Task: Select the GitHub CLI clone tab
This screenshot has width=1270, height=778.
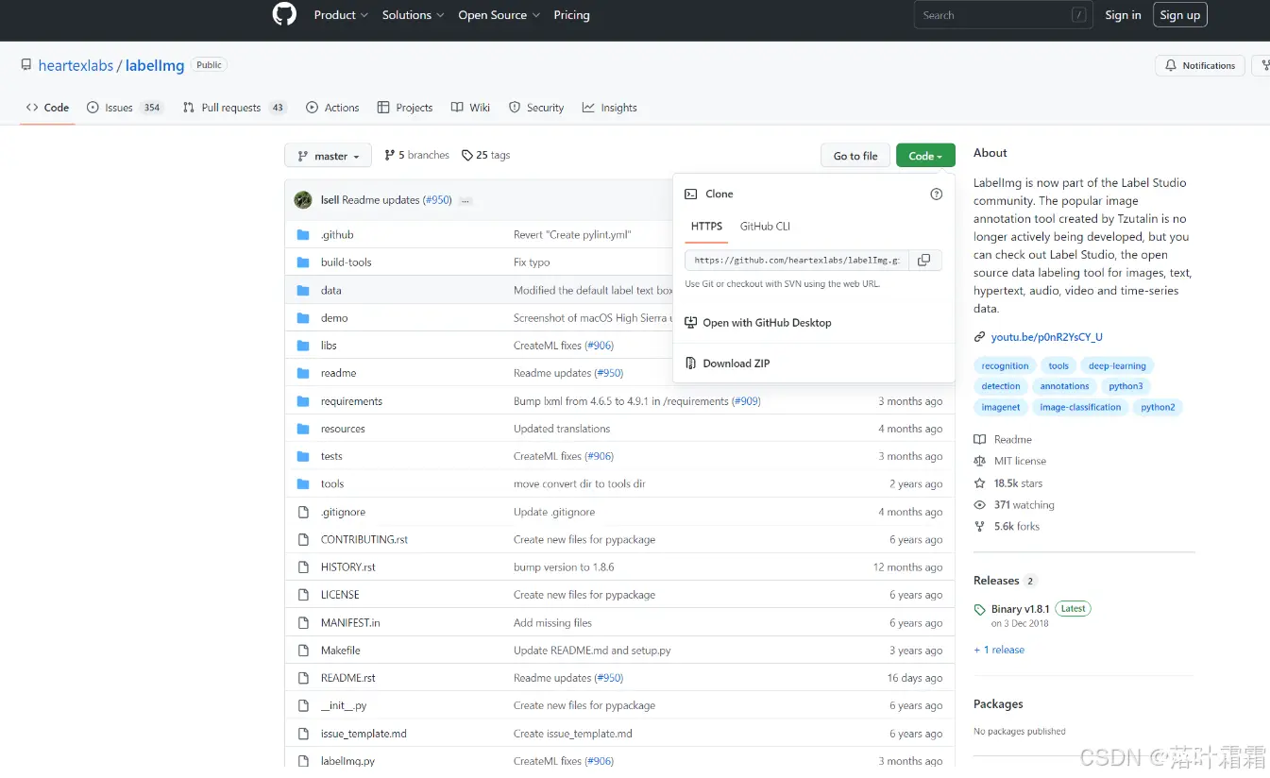Action: 765,227
